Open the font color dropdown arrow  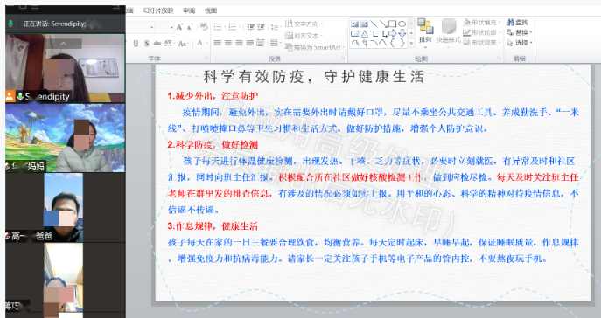pyautogui.click(x=206, y=43)
